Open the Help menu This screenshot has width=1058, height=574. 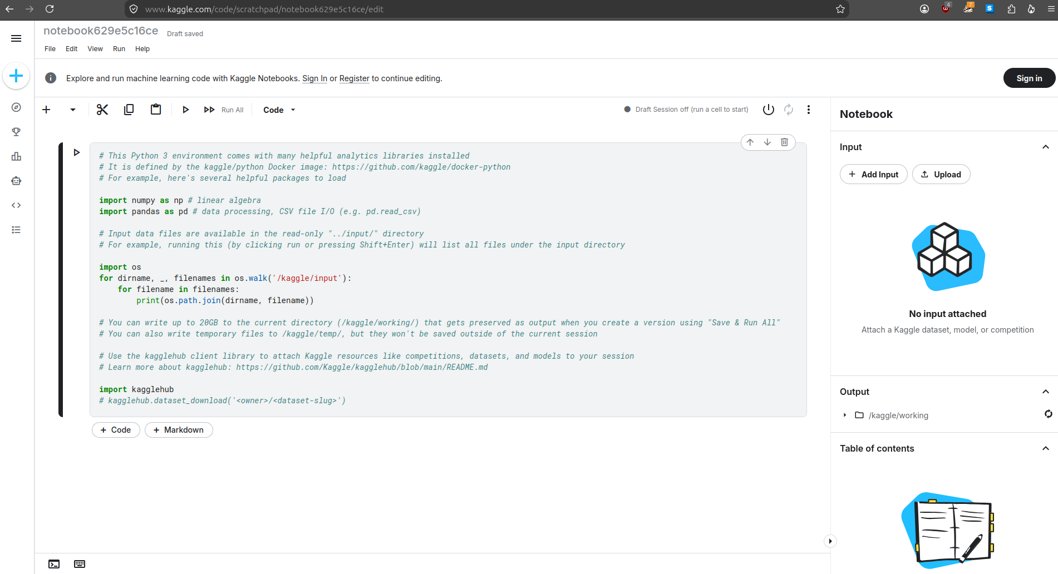click(142, 49)
